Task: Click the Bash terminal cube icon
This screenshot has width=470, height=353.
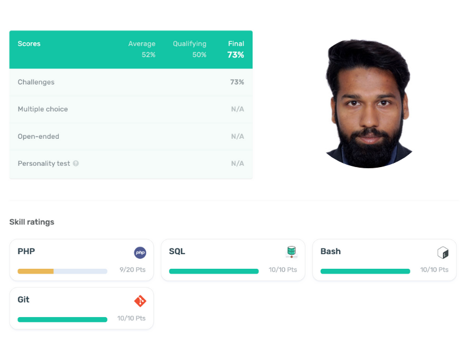Action: pos(443,253)
